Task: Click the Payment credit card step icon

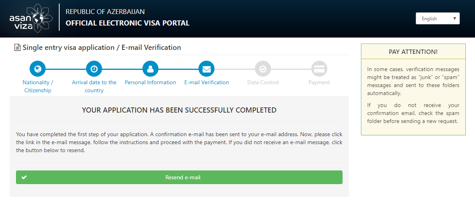Action: 319,69
